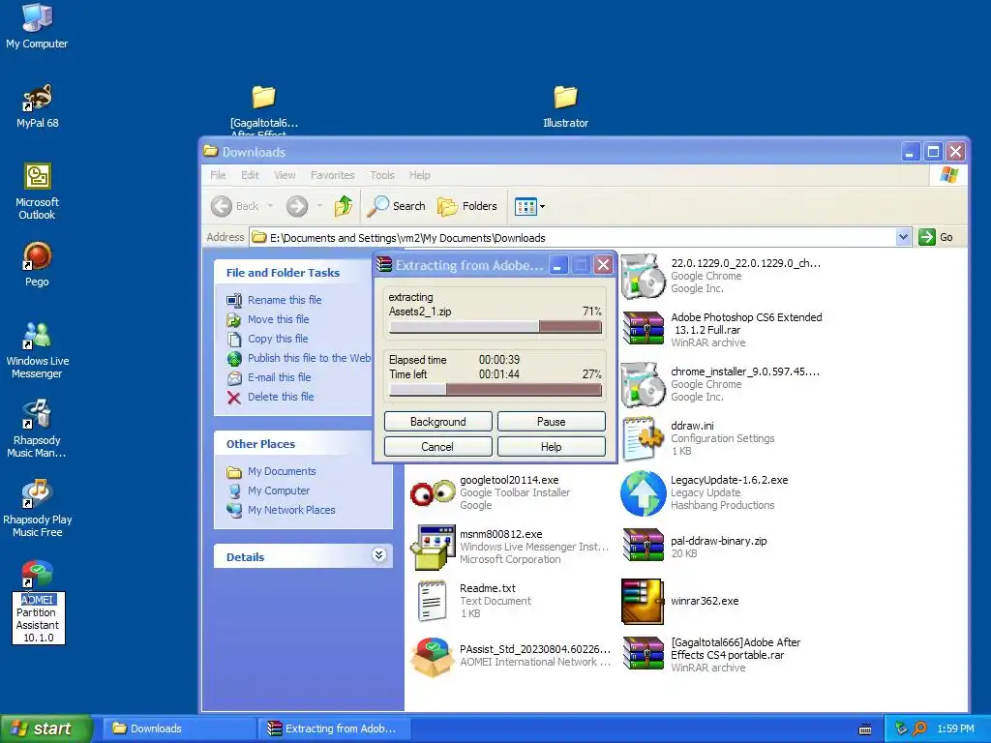
Task: Open Forward button history dropdown arrow
Action: coord(319,206)
